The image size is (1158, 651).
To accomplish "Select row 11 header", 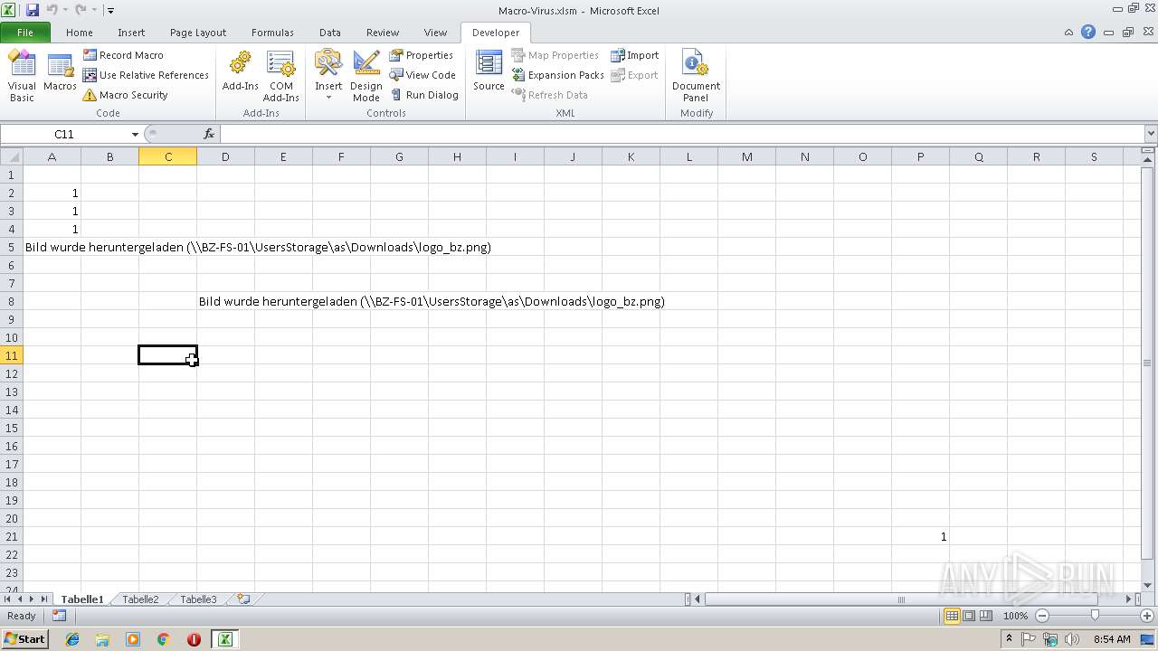I will 11,355.
